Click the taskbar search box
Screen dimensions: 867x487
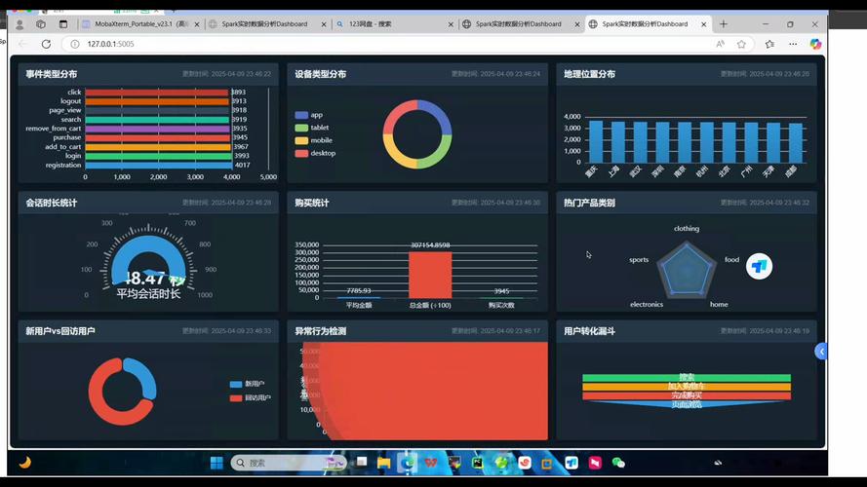click(x=289, y=463)
